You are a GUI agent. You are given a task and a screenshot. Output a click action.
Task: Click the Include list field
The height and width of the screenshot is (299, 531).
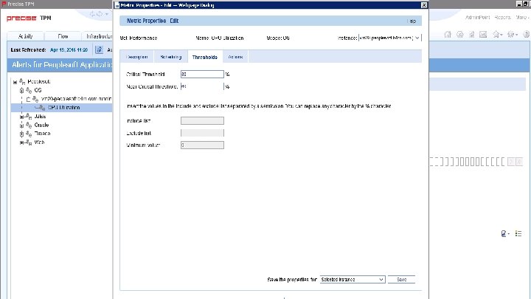click(x=202, y=120)
